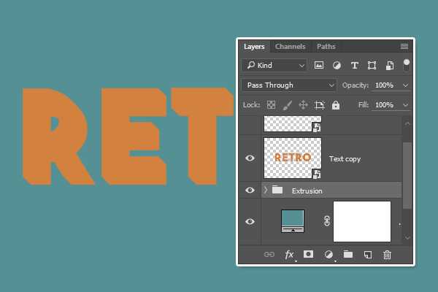
Task: Open the Pass Through blend mode dropdown
Action: click(289, 85)
